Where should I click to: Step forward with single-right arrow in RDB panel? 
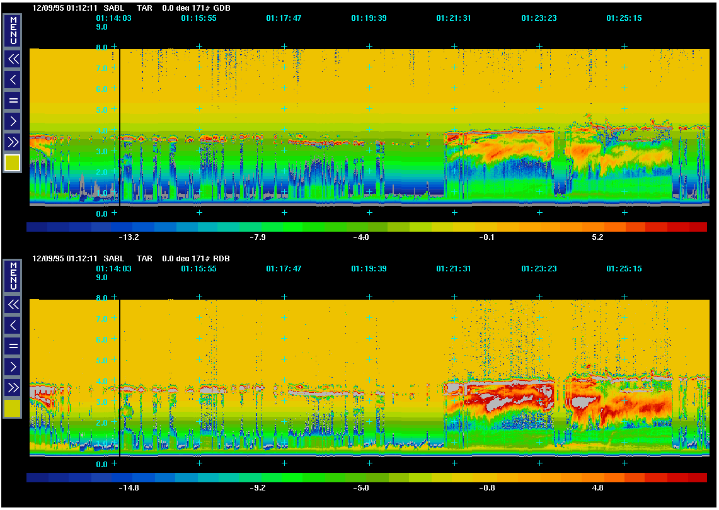pyautogui.click(x=13, y=366)
